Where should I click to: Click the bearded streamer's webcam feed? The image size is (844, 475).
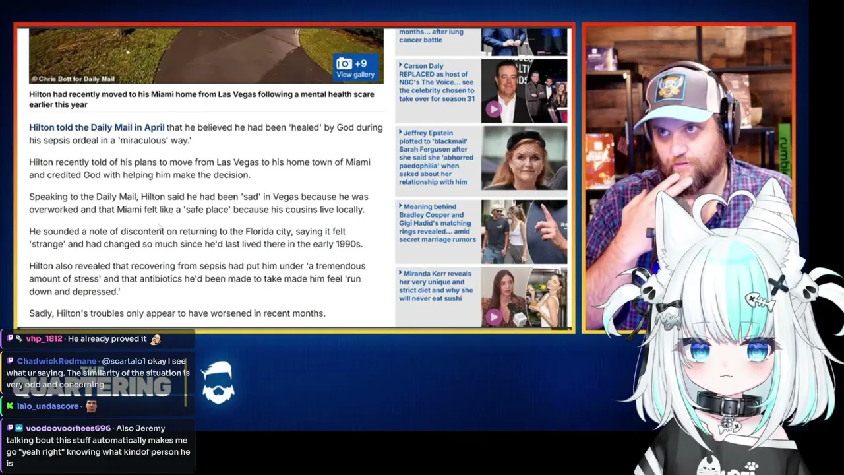(x=688, y=178)
